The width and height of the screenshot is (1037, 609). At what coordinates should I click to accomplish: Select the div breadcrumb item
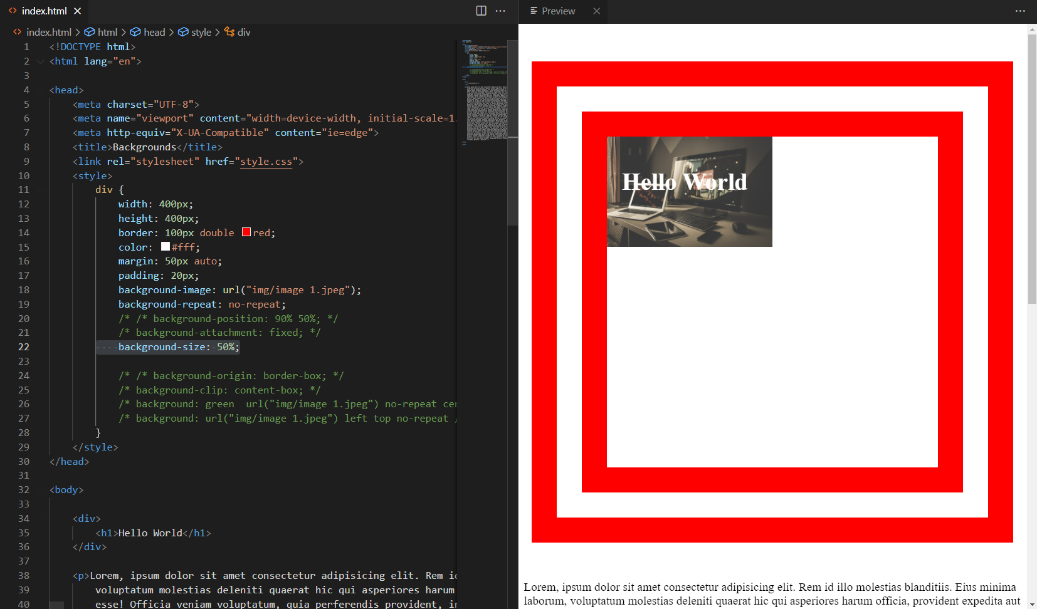pos(244,32)
